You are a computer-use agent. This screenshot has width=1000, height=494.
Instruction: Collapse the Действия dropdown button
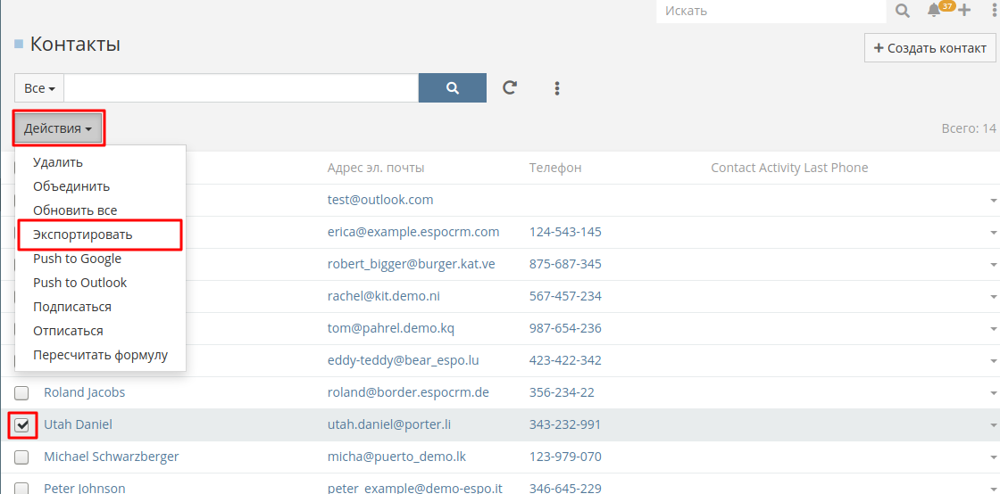pyautogui.click(x=58, y=129)
